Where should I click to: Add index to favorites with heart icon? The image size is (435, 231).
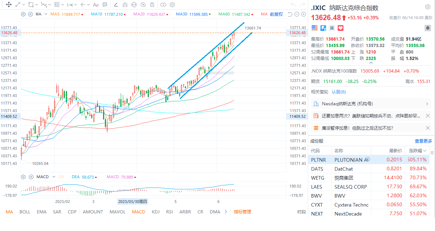pos(341,28)
